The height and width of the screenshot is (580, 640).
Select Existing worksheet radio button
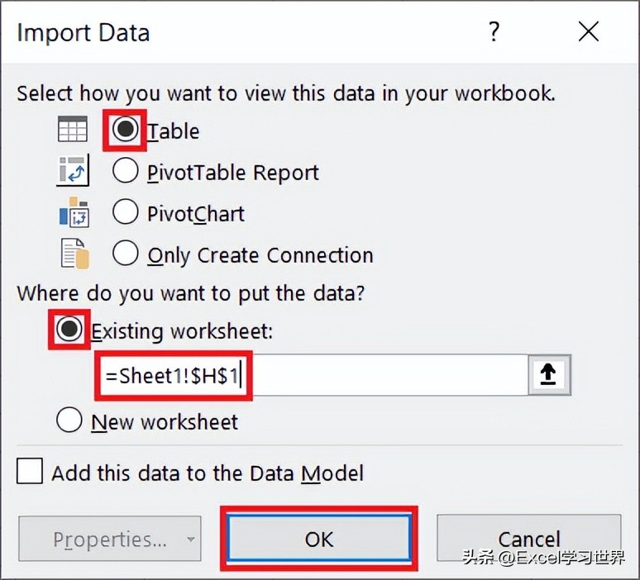pyautogui.click(x=69, y=329)
